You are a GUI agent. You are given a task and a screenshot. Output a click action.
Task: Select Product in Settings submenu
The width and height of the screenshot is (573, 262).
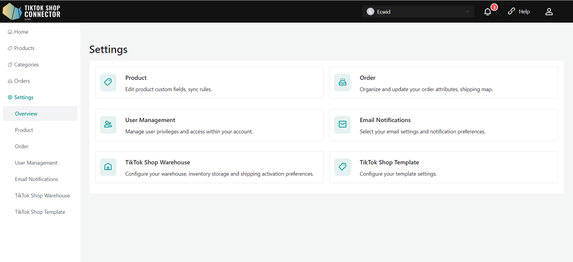24,130
